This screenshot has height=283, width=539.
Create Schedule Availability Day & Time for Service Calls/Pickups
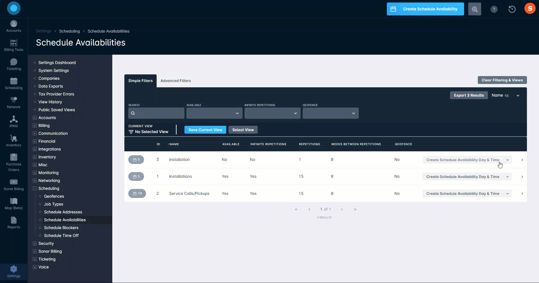click(x=463, y=193)
